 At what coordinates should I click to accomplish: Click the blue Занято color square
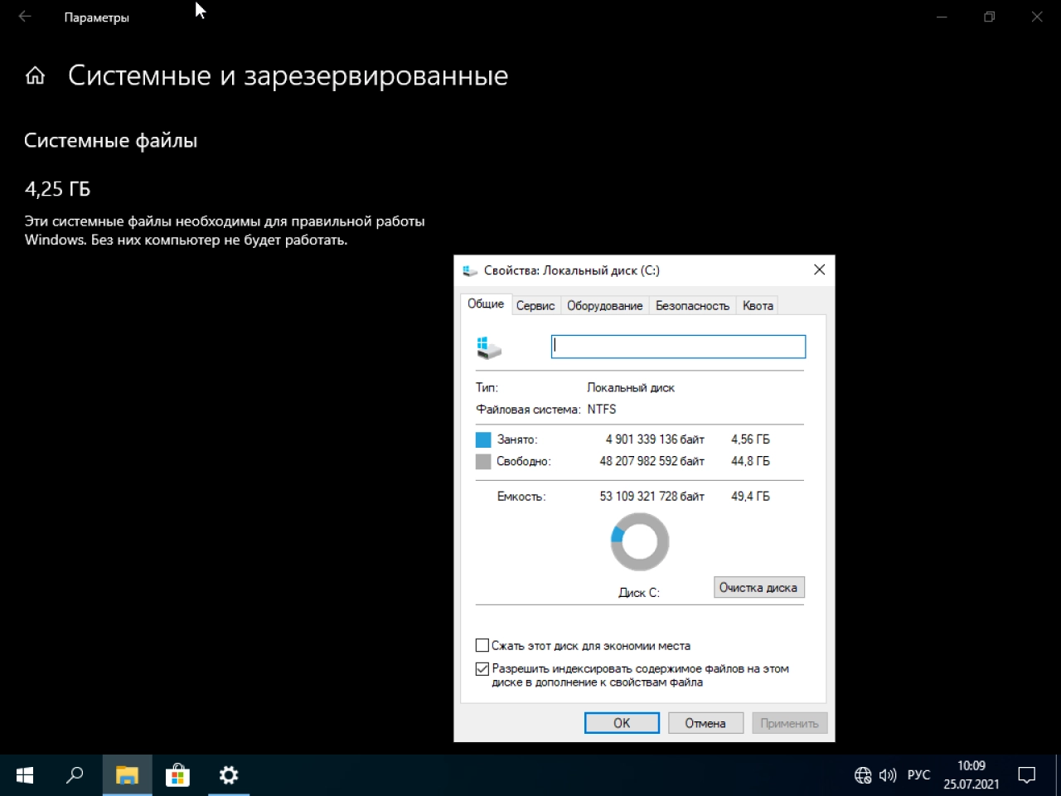coord(483,439)
